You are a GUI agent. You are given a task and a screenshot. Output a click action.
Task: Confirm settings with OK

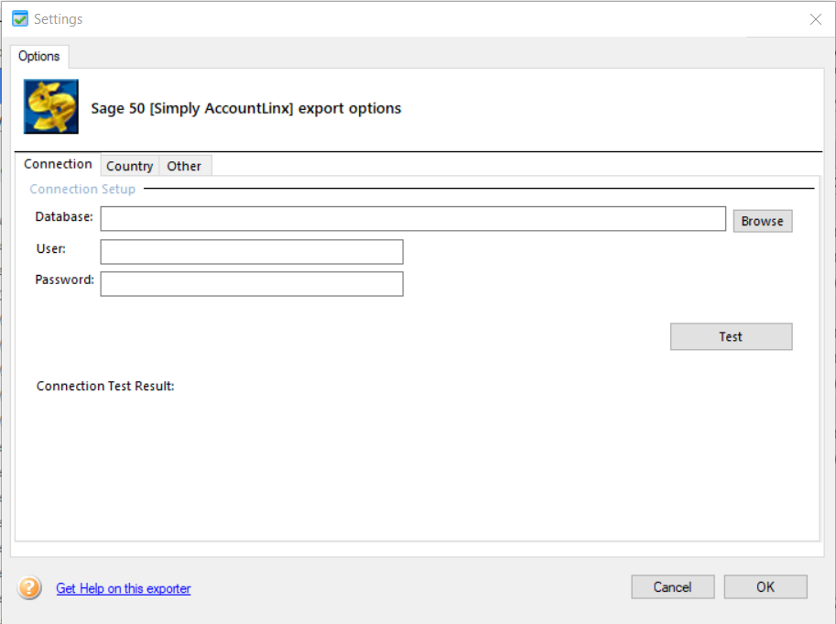tap(765, 586)
